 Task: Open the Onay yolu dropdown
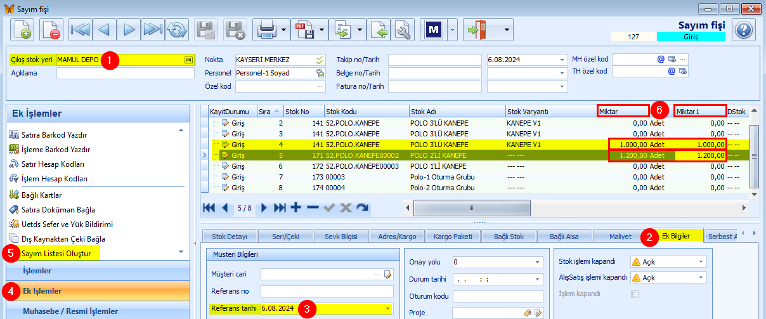click(538, 261)
